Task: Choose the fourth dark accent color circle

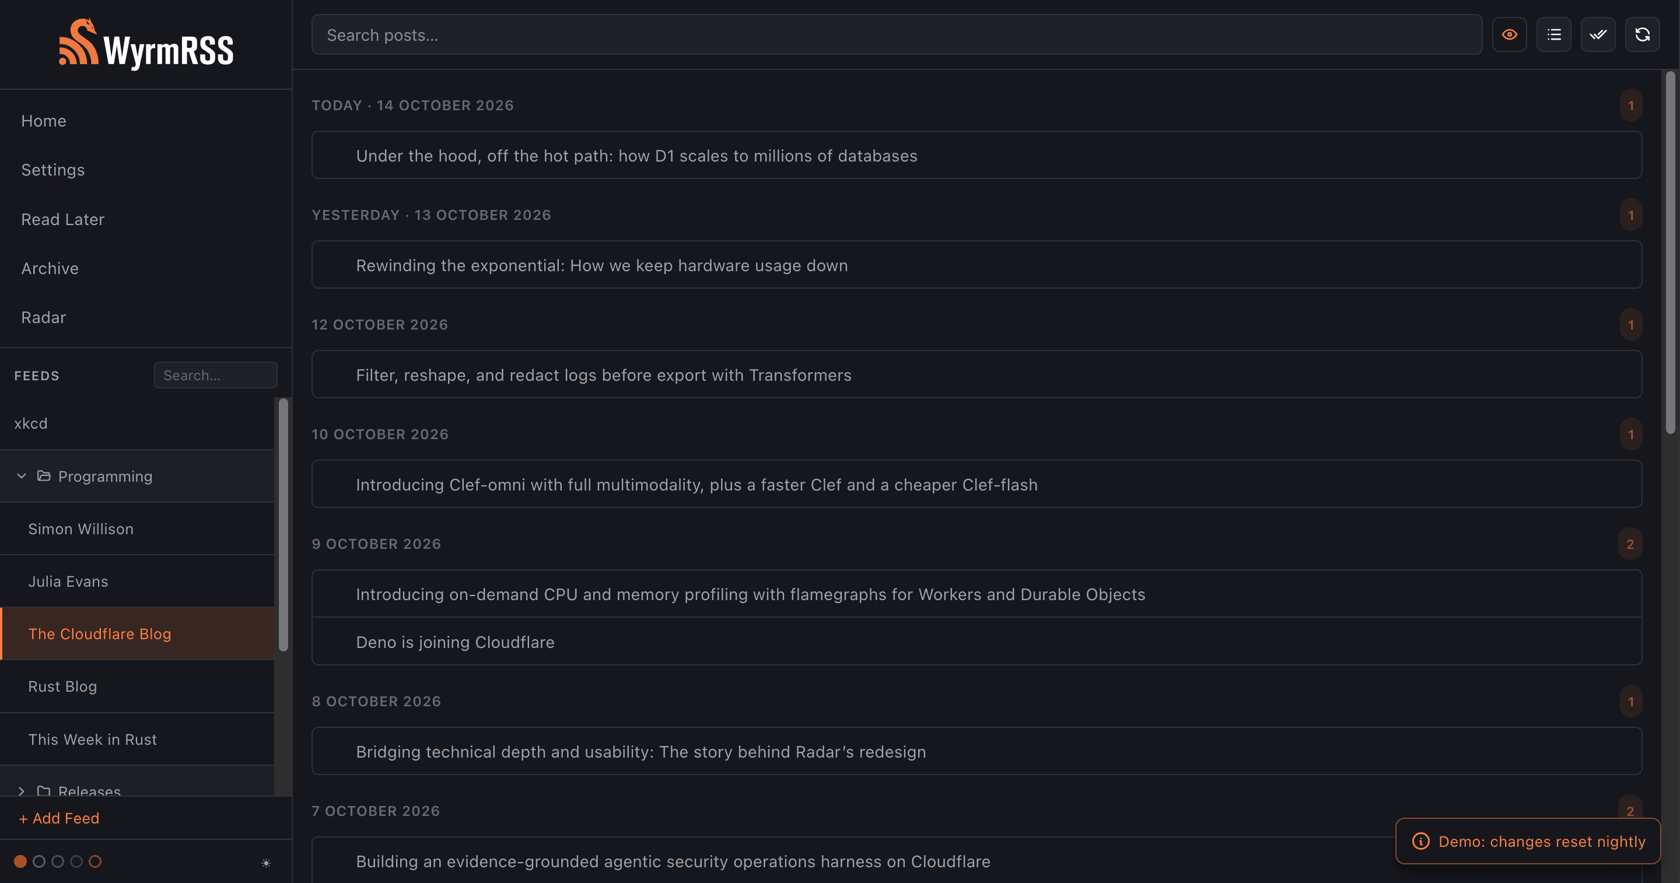Action: click(x=76, y=861)
